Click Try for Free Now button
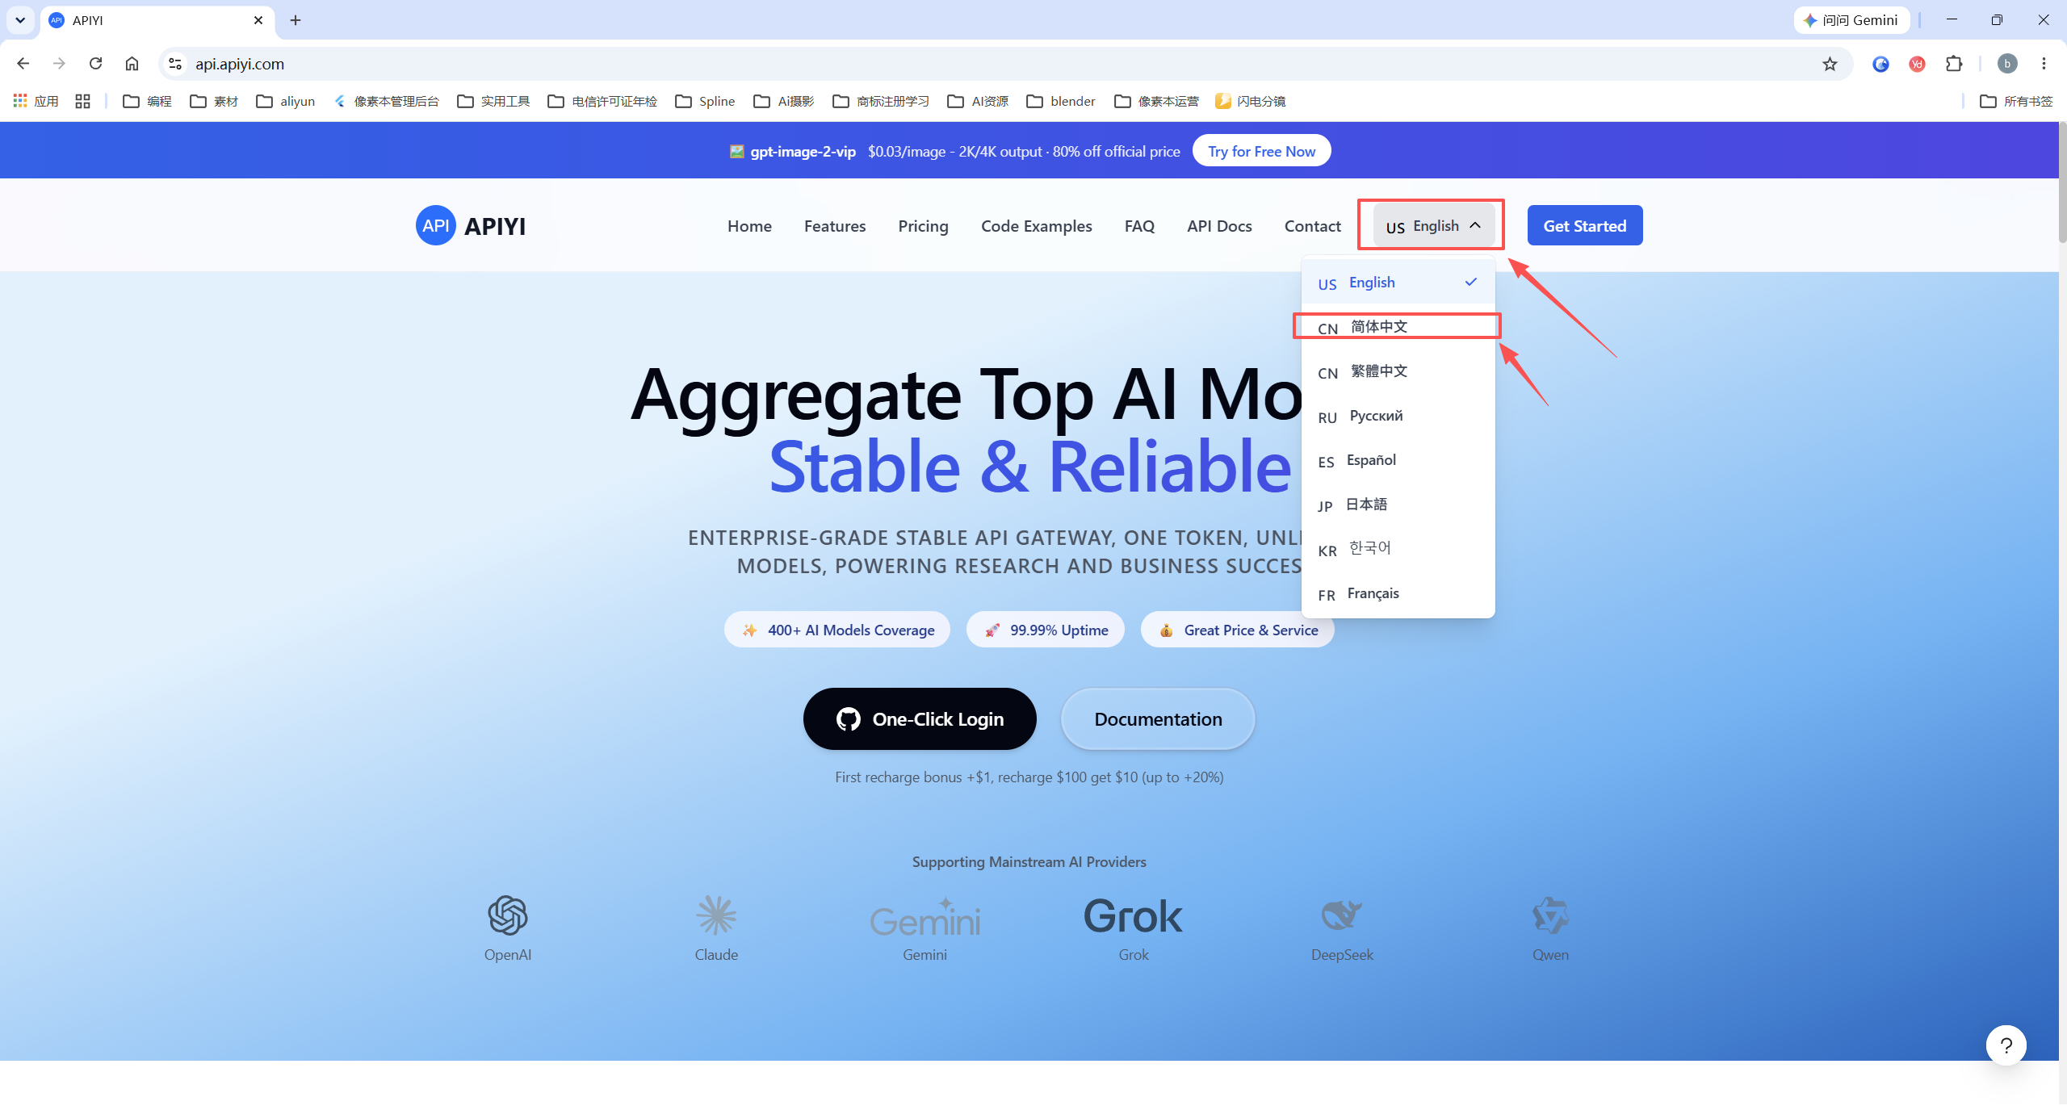Viewport: 2067px width, 1114px height. coord(1261,151)
